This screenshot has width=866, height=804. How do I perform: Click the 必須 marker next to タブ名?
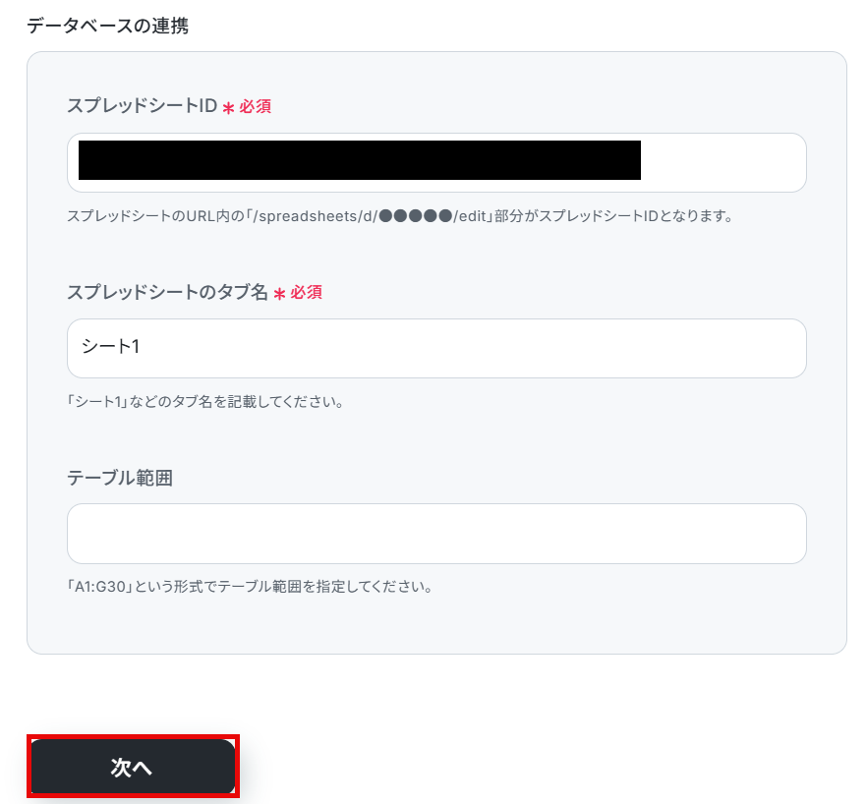coord(306,292)
